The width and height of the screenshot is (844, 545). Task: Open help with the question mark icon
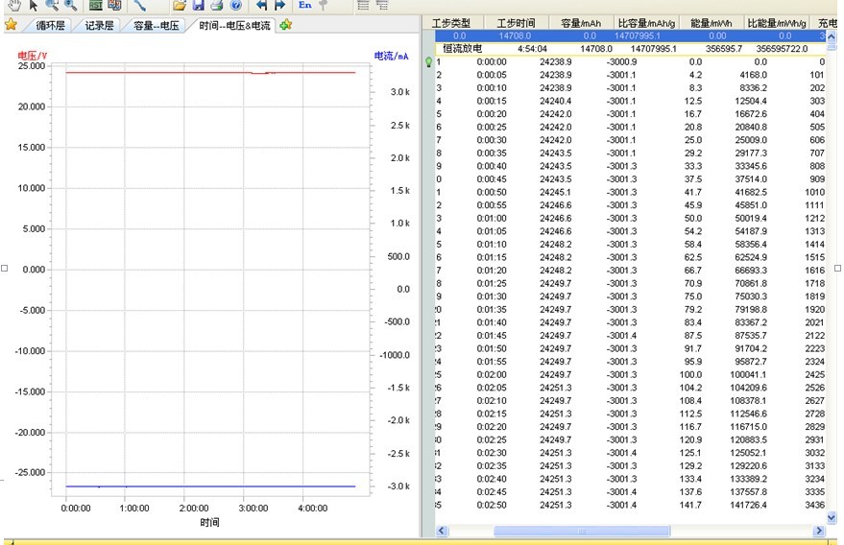click(235, 5)
